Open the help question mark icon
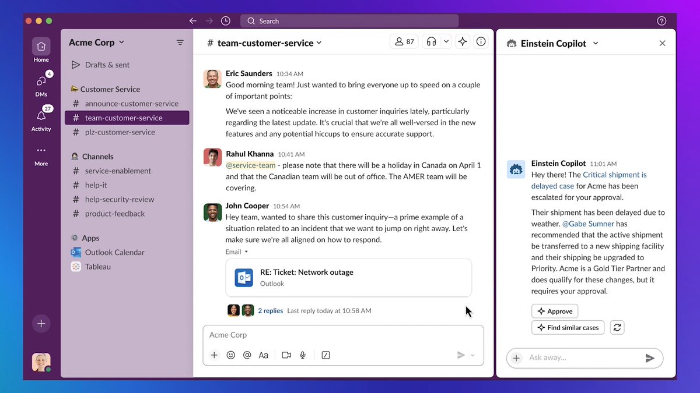 coord(661,21)
